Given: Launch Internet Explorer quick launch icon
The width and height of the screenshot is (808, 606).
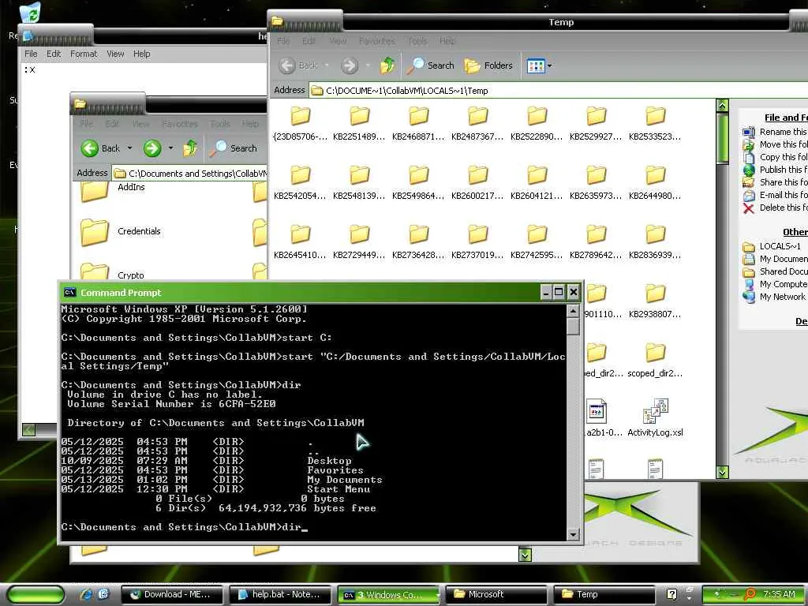Looking at the screenshot, I should tap(86, 595).
